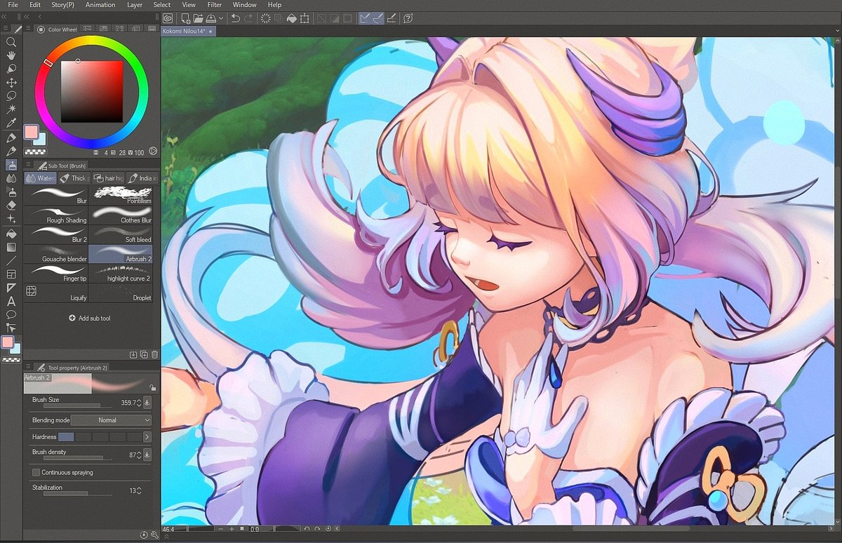Open sub tool detail wrench icon

(154, 535)
